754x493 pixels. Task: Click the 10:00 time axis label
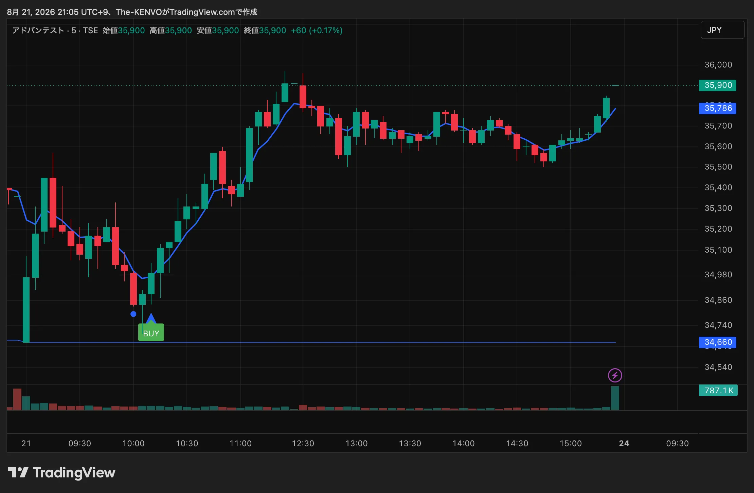click(133, 443)
